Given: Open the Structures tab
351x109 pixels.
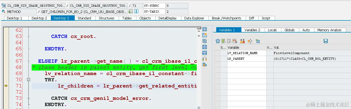Looking at the screenshot, I should click(x=106, y=18).
